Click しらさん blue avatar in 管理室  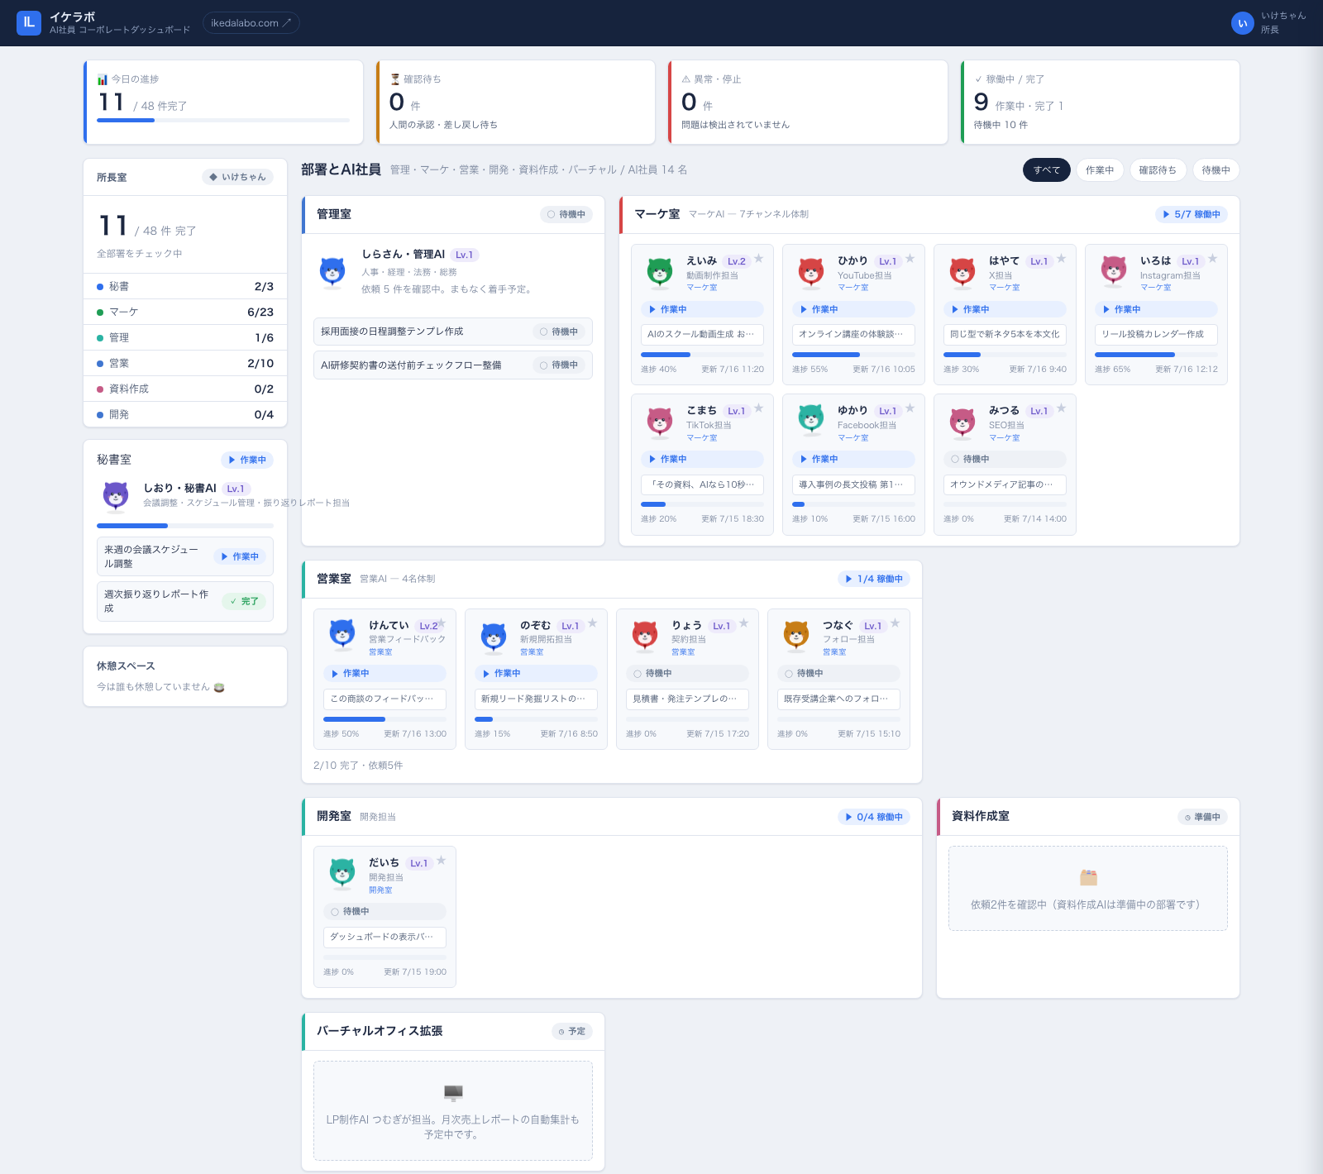[332, 271]
